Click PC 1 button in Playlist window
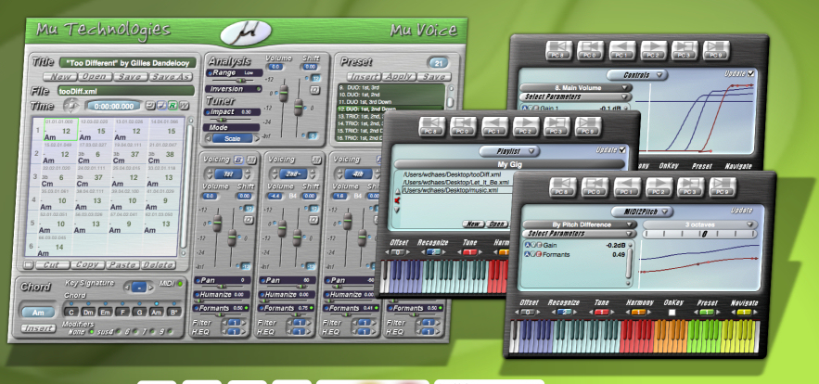Screen dimensions: 819x384 (494, 127)
